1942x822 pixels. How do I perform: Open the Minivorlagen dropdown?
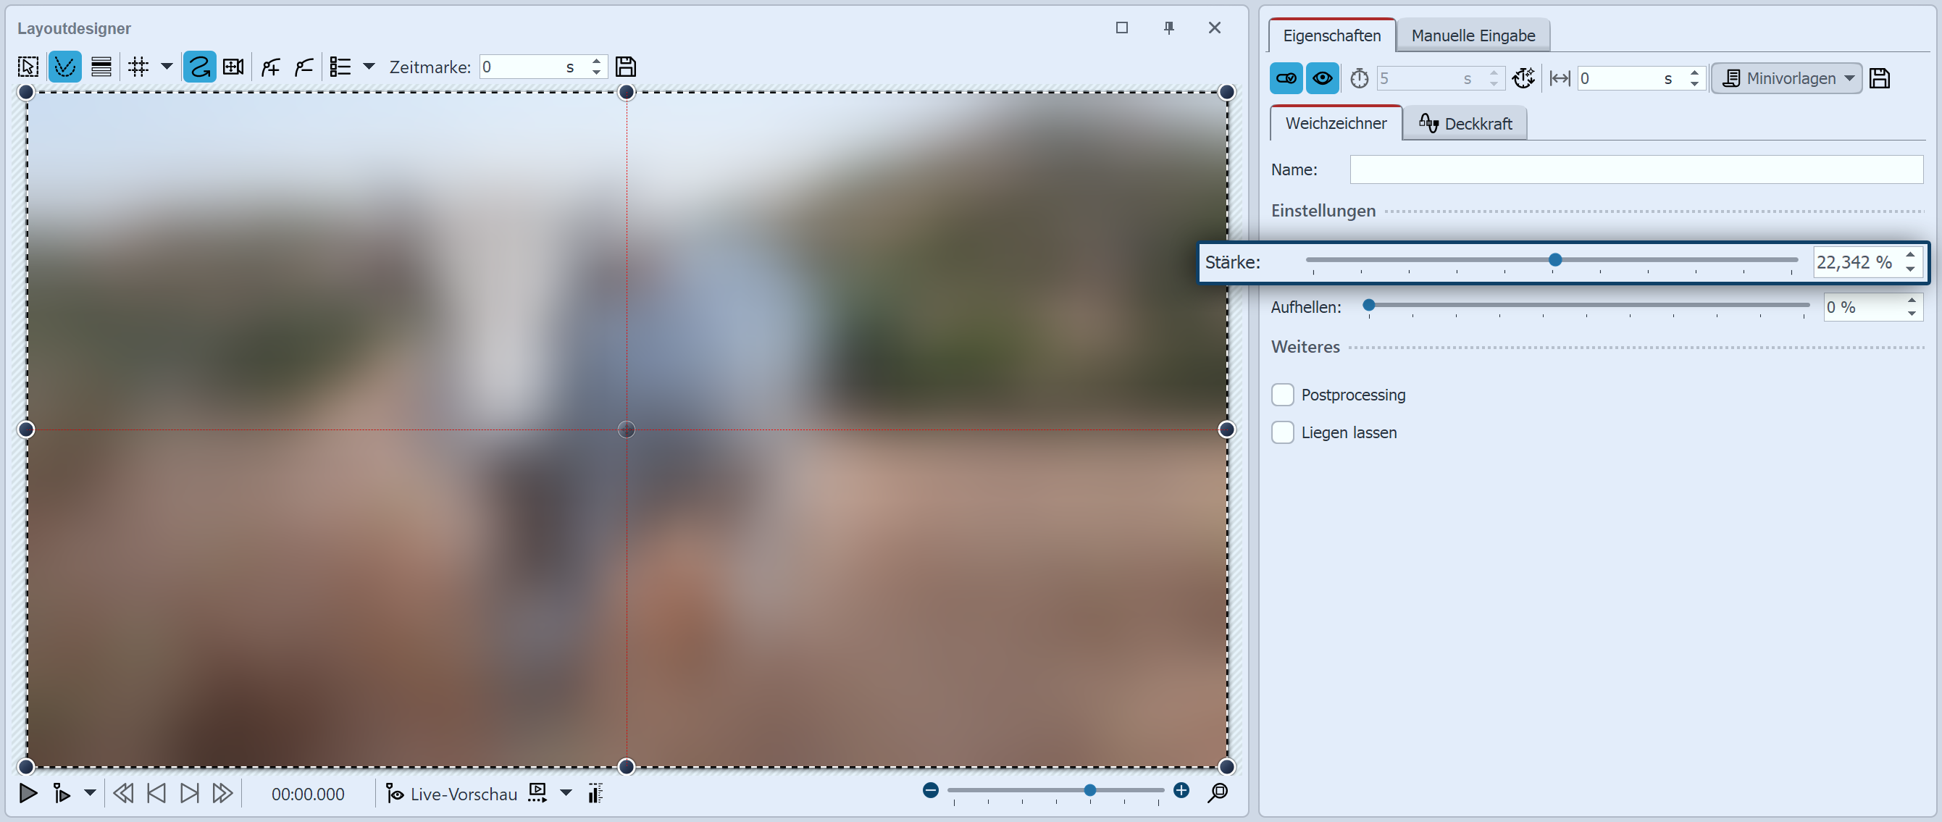[1786, 78]
